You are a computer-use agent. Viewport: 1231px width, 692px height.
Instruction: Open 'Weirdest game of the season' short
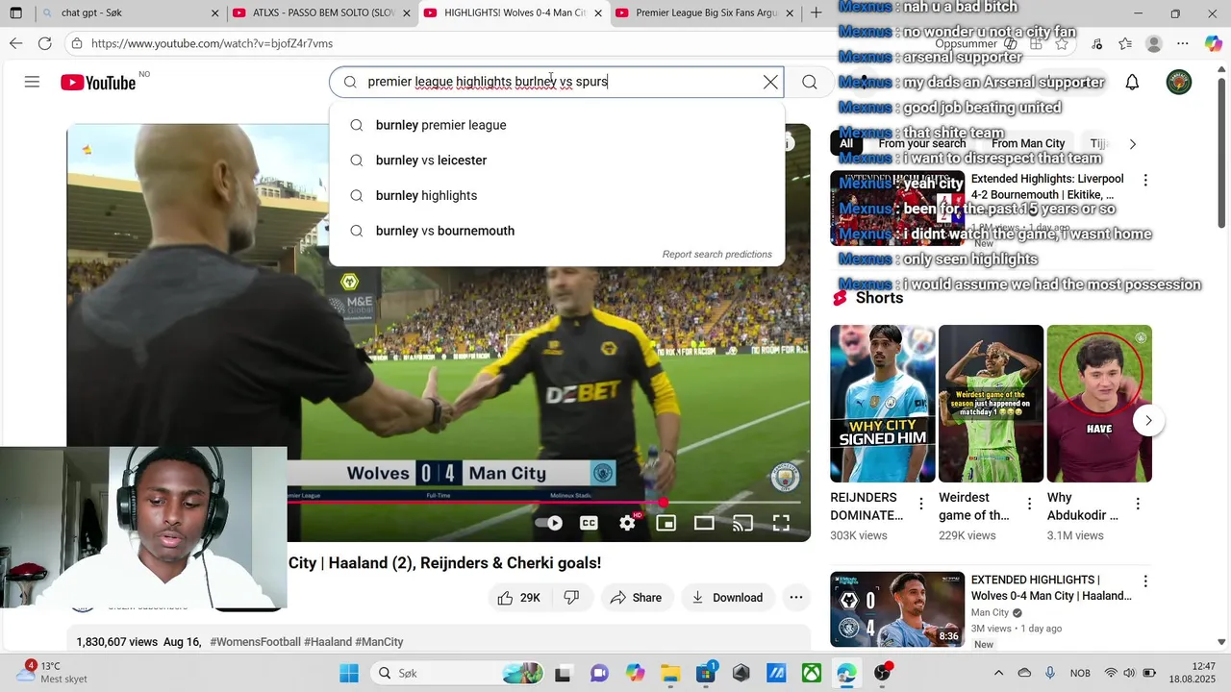tap(991, 404)
